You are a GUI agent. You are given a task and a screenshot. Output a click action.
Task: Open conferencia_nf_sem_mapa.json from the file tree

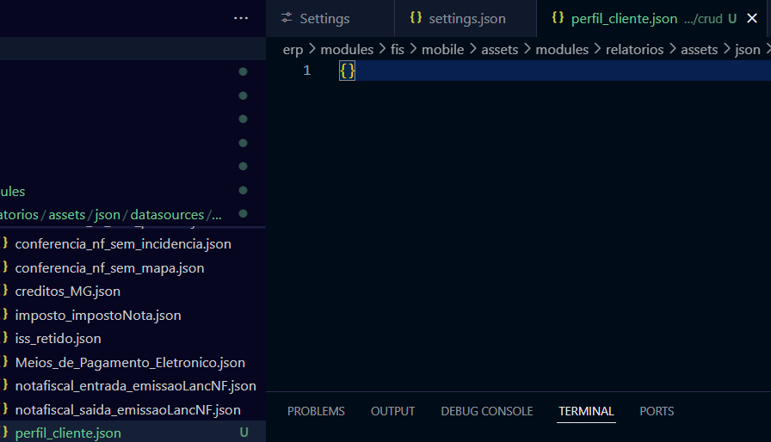109,268
